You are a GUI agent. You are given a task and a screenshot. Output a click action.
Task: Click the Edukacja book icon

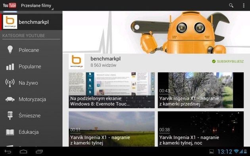coord(10,132)
